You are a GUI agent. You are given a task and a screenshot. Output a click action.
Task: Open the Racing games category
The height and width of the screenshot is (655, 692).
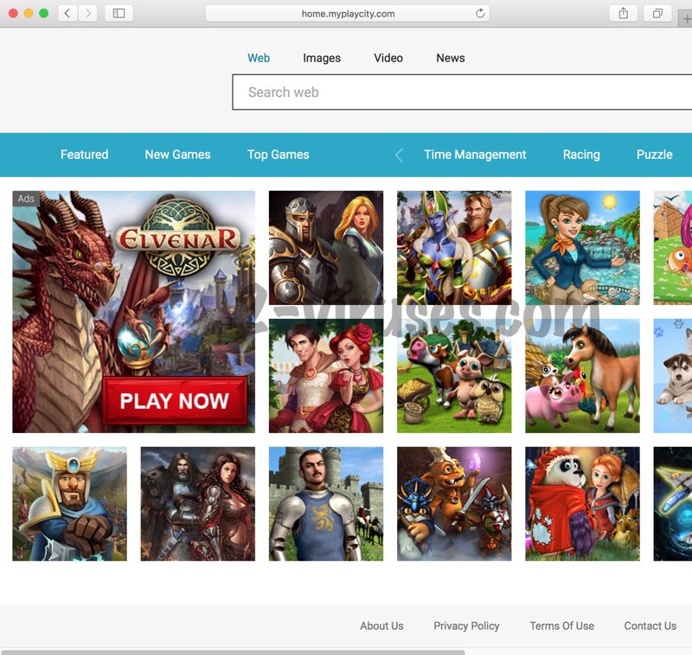coord(580,155)
